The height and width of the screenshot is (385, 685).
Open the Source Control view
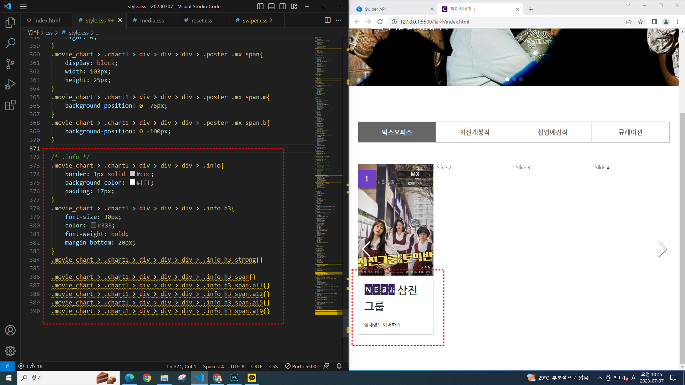pyautogui.click(x=10, y=64)
